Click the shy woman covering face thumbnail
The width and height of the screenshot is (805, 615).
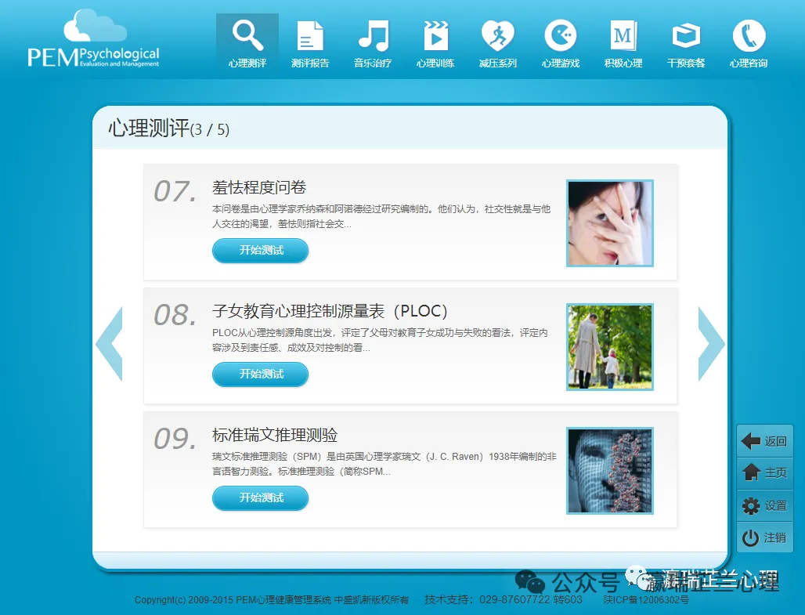[609, 223]
